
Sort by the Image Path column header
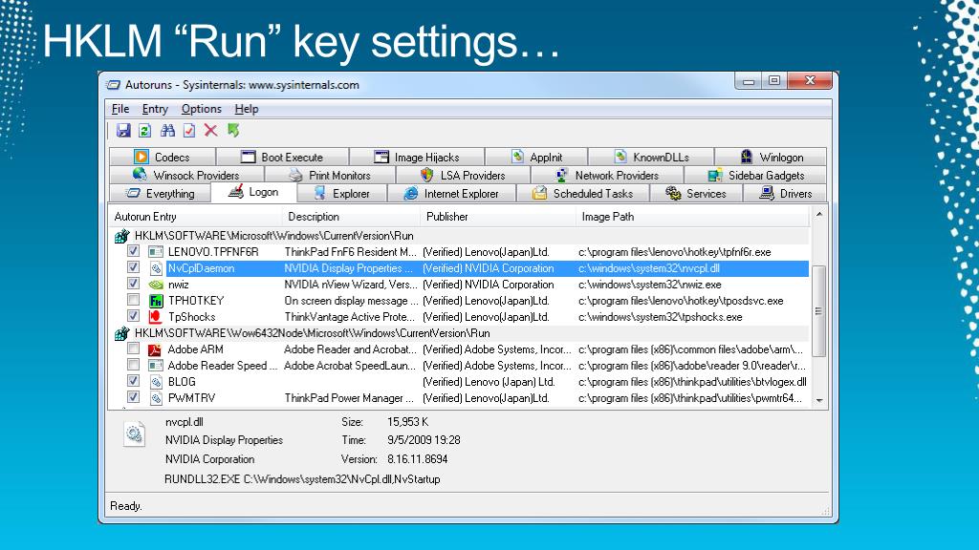point(692,217)
